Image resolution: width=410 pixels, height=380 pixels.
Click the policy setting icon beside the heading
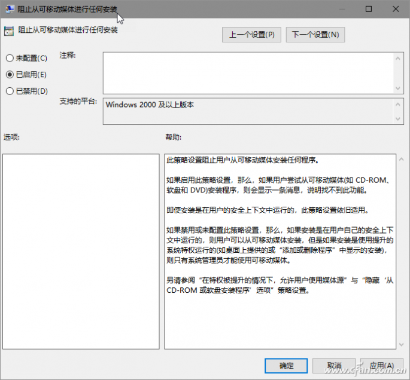9,31
